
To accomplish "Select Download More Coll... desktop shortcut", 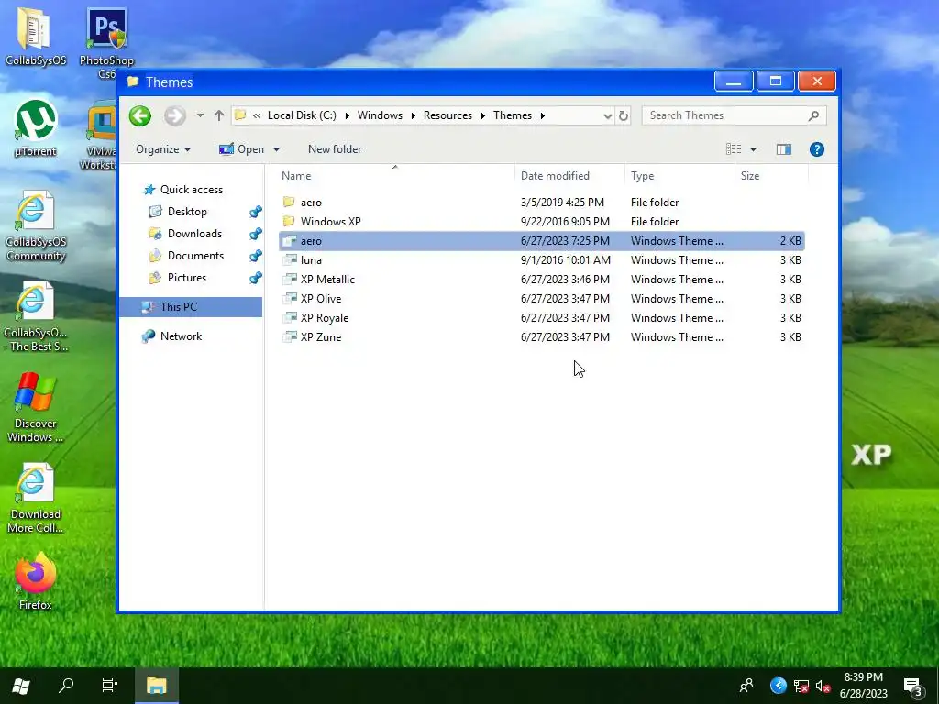I will click(x=36, y=498).
